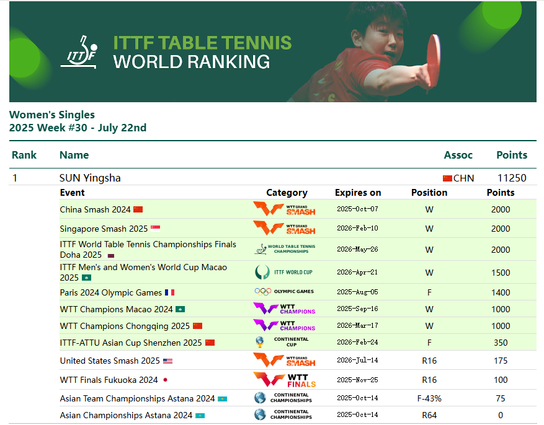
Task: Click the Kazakhstan flag beside Asian Team Championships Astana
Action: (x=223, y=399)
